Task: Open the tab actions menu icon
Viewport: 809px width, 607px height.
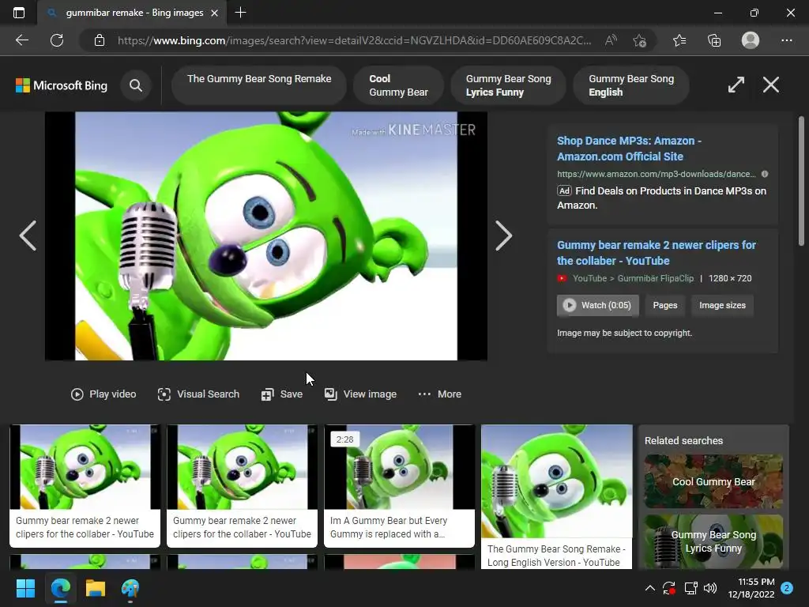Action: (x=19, y=13)
